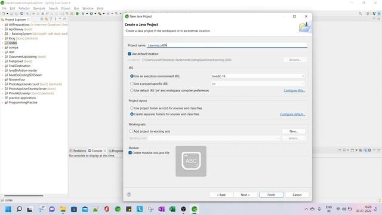Select the JavaInAction-master project

[x=23, y=70]
